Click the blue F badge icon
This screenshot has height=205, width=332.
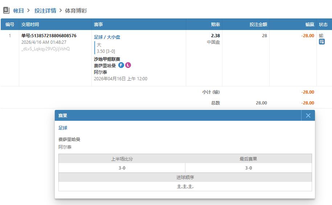tap(121, 65)
